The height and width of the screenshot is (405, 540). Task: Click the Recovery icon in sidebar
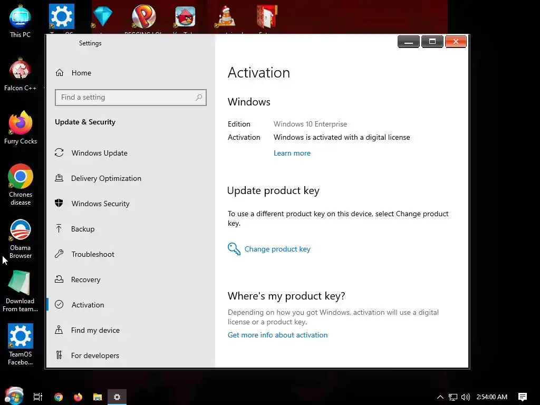click(59, 279)
